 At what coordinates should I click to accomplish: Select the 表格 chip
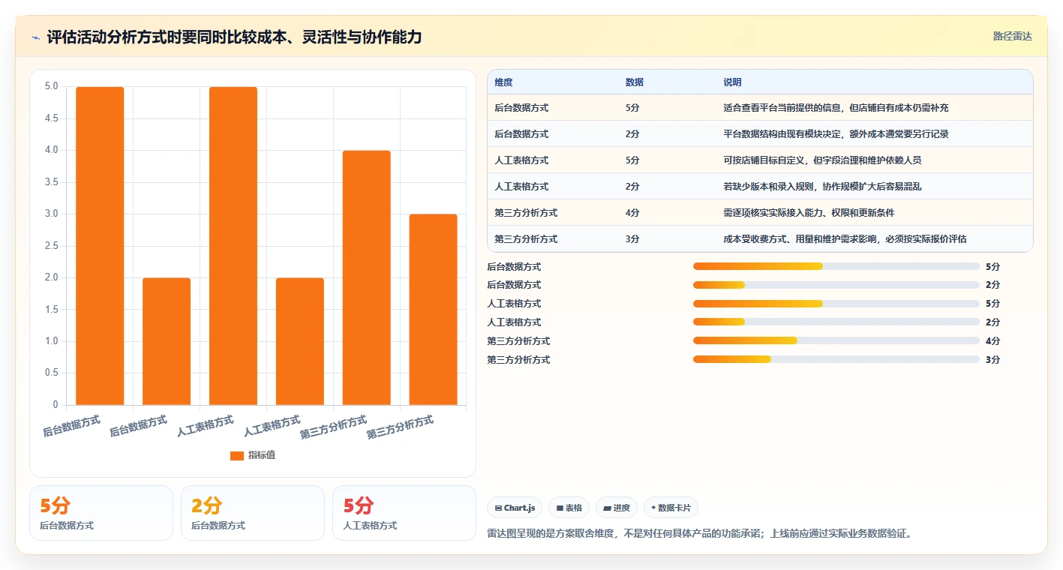click(x=569, y=508)
